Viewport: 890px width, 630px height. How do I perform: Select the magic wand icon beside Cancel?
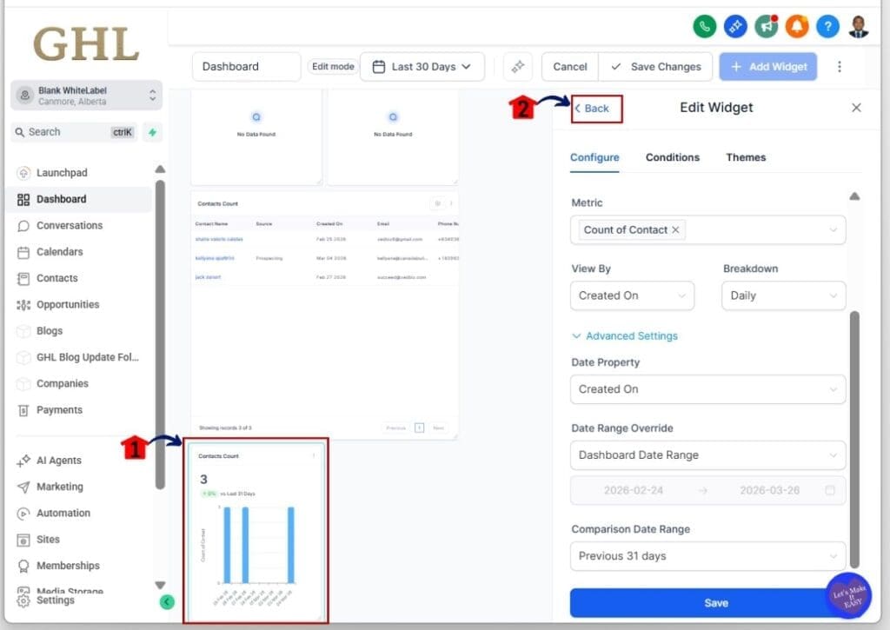point(518,66)
